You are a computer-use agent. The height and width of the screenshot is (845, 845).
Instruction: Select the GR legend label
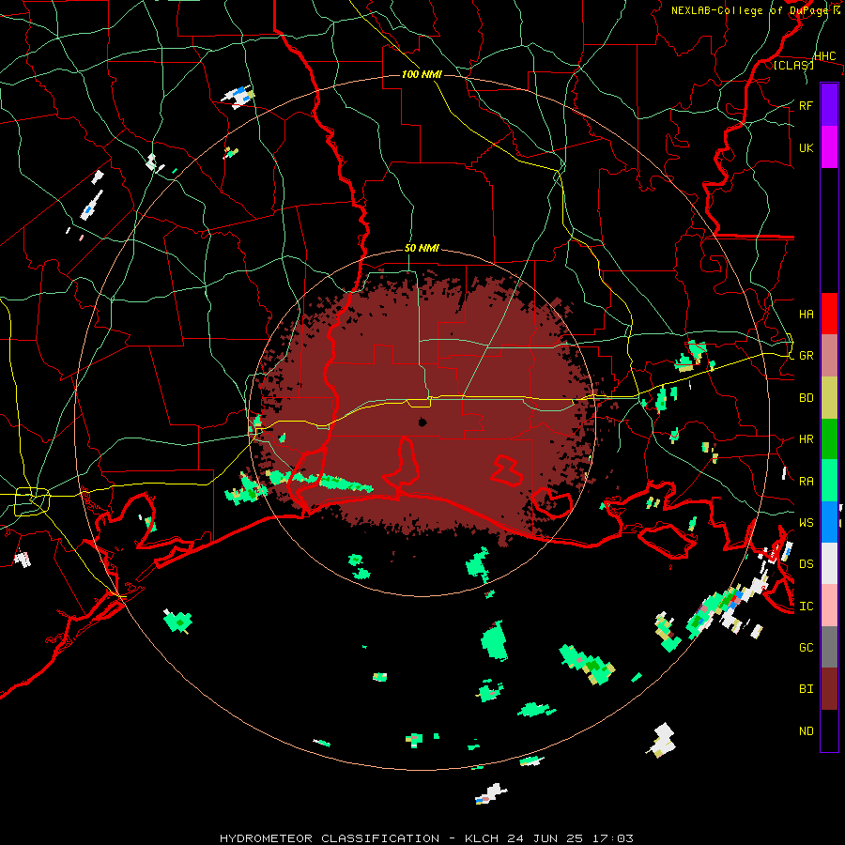coord(806,356)
